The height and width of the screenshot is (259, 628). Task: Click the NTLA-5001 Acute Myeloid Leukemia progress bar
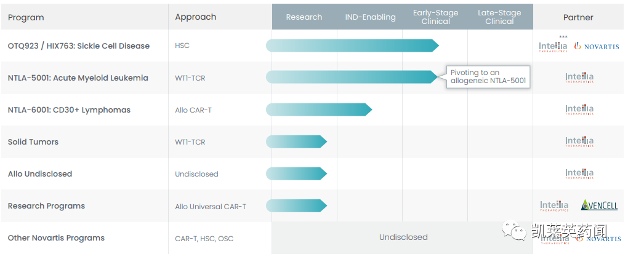click(351, 77)
